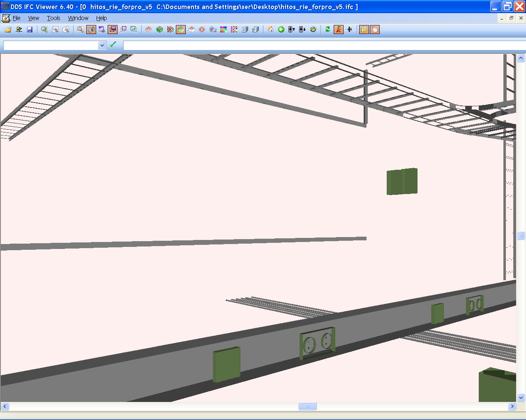
Task: Click the gray 3D block icon
Action: click(256, 30)
